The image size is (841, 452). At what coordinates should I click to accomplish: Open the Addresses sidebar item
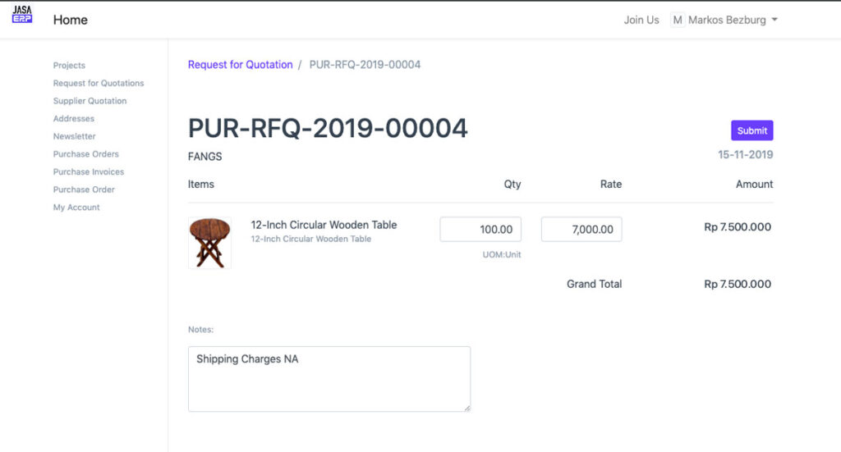pyautogui.click(x=74, y=119)
